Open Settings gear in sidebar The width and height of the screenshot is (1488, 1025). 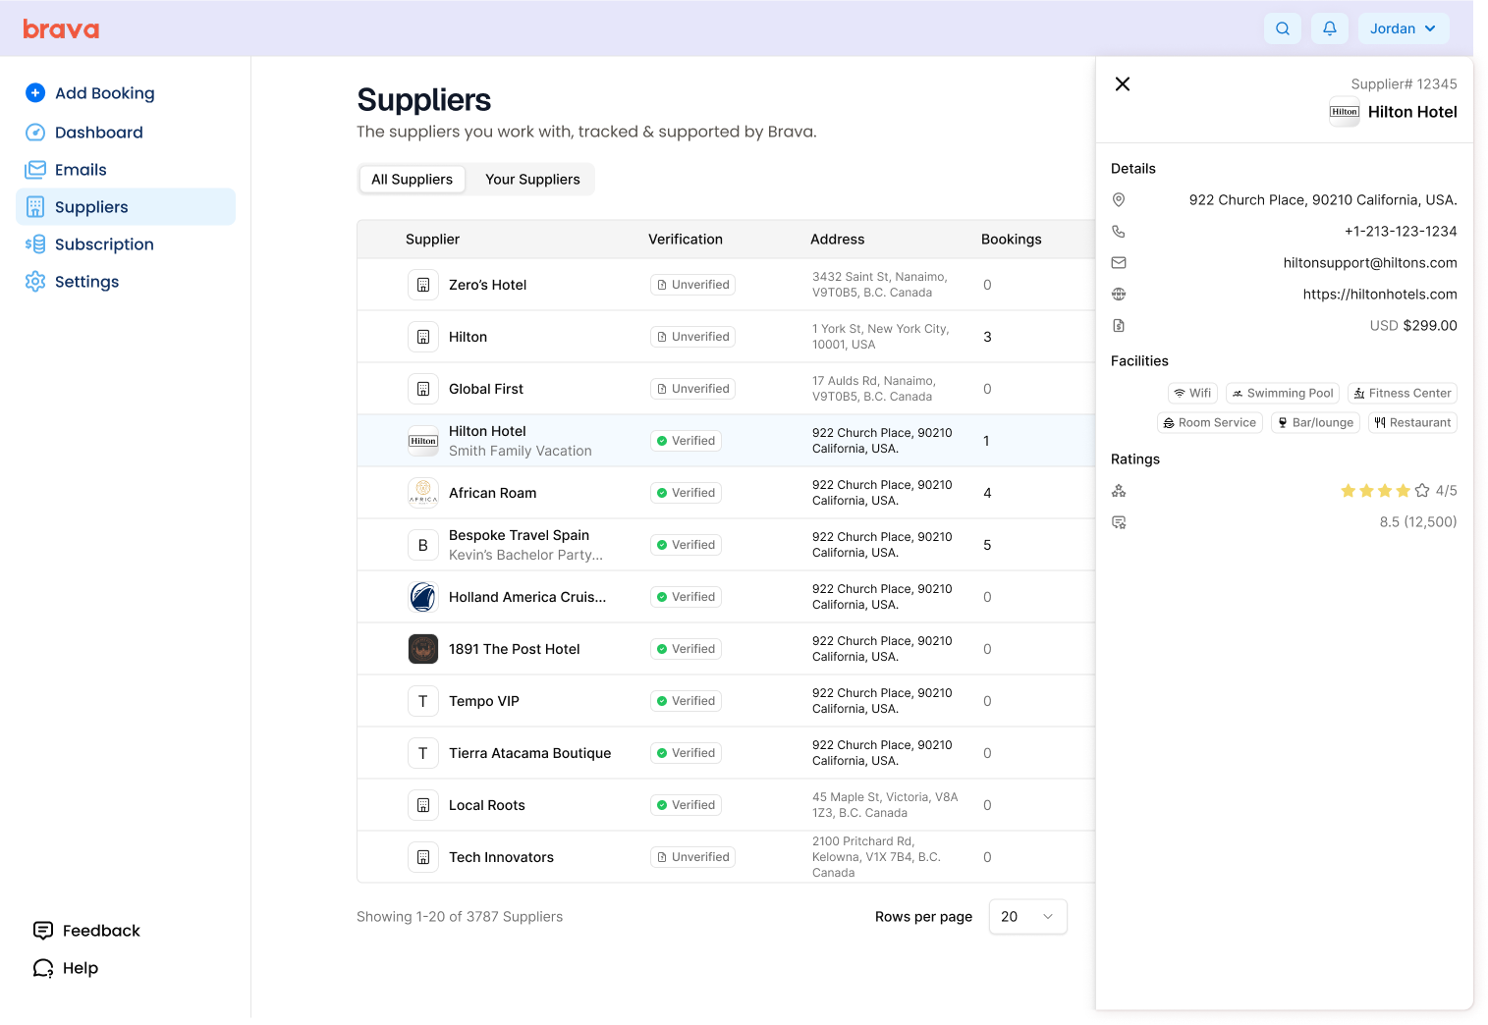pos(35,282)
